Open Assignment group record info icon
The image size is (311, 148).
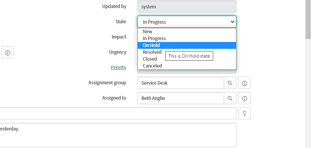(x=244, y=83)
